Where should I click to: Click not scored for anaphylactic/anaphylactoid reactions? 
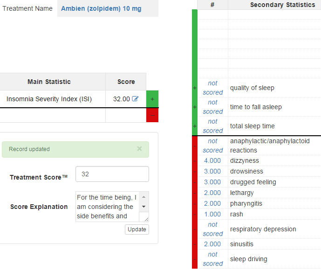pyautogui.click(x=213, y=146)
